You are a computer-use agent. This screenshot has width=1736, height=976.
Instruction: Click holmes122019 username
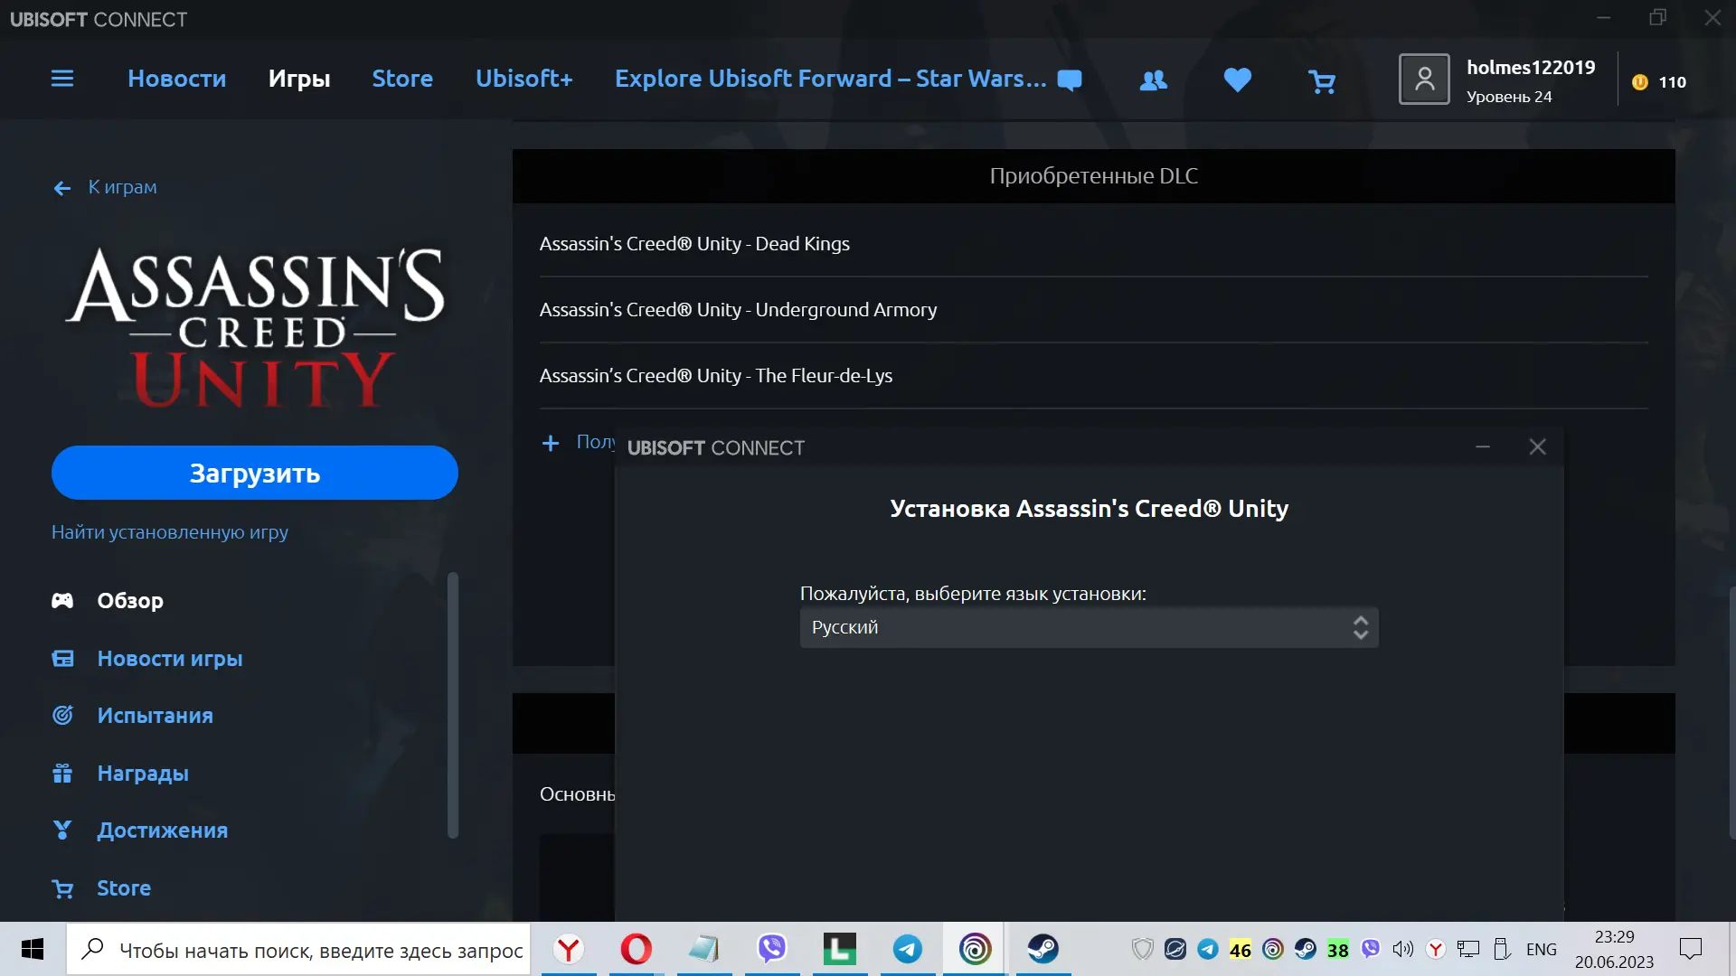pyautogui.click(x=1531, y=68)
